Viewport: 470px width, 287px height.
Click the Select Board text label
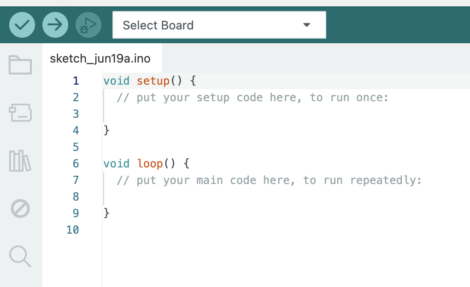click(x=158, y=25)
